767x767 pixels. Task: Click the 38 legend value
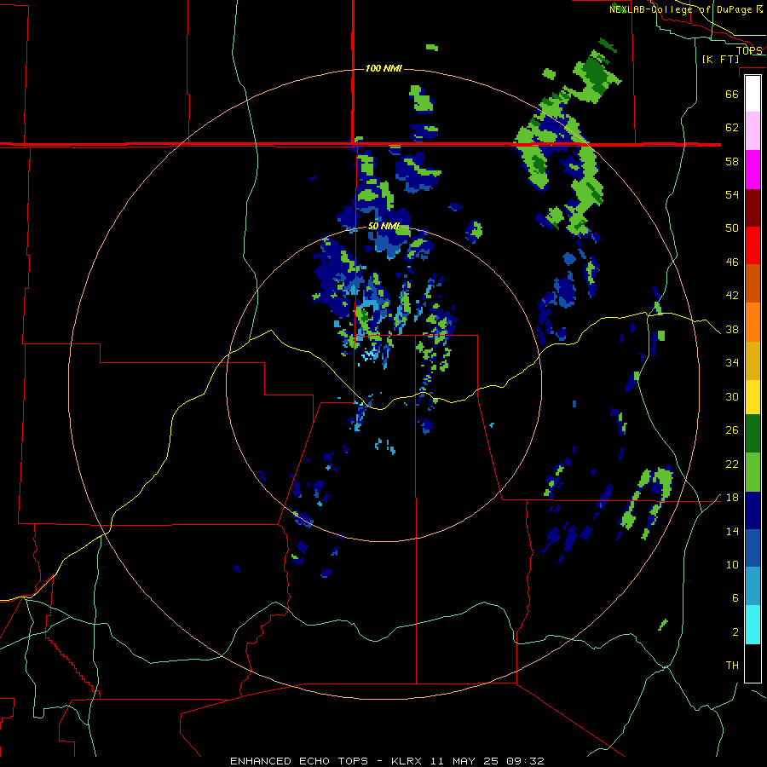pyautogui.click(x=732, y=330)
